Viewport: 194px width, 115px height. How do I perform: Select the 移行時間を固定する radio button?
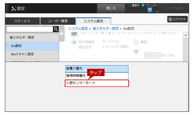(x=74, y=42)
